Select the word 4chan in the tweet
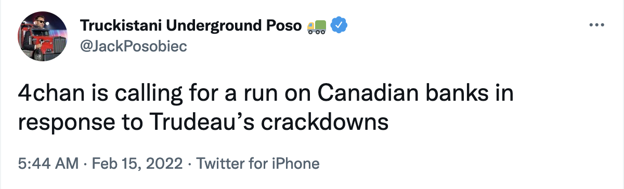Screen dimensions: 624x189 [x=45, y=95]
